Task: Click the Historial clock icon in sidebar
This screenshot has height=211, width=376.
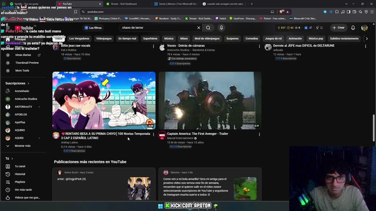Action: click(x=8, y=174)
